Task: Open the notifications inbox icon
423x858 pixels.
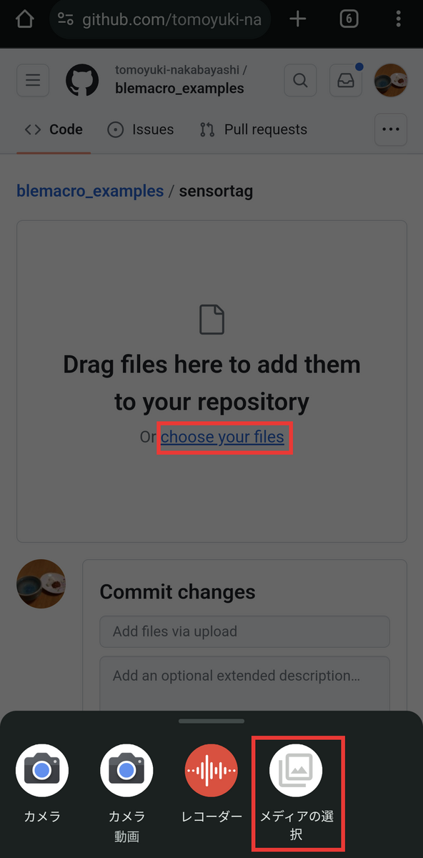Action: point(345,81)
